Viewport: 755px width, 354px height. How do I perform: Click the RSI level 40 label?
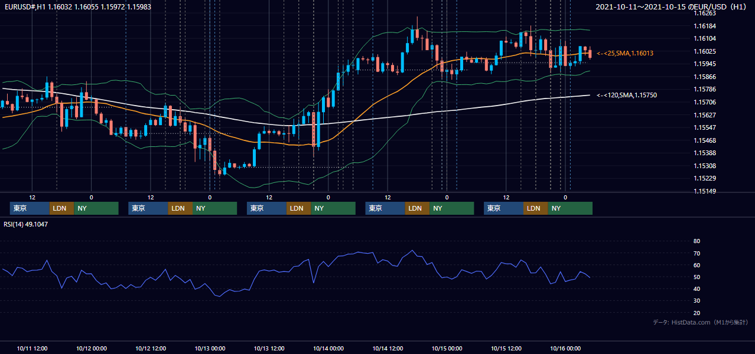coord(697,289)
